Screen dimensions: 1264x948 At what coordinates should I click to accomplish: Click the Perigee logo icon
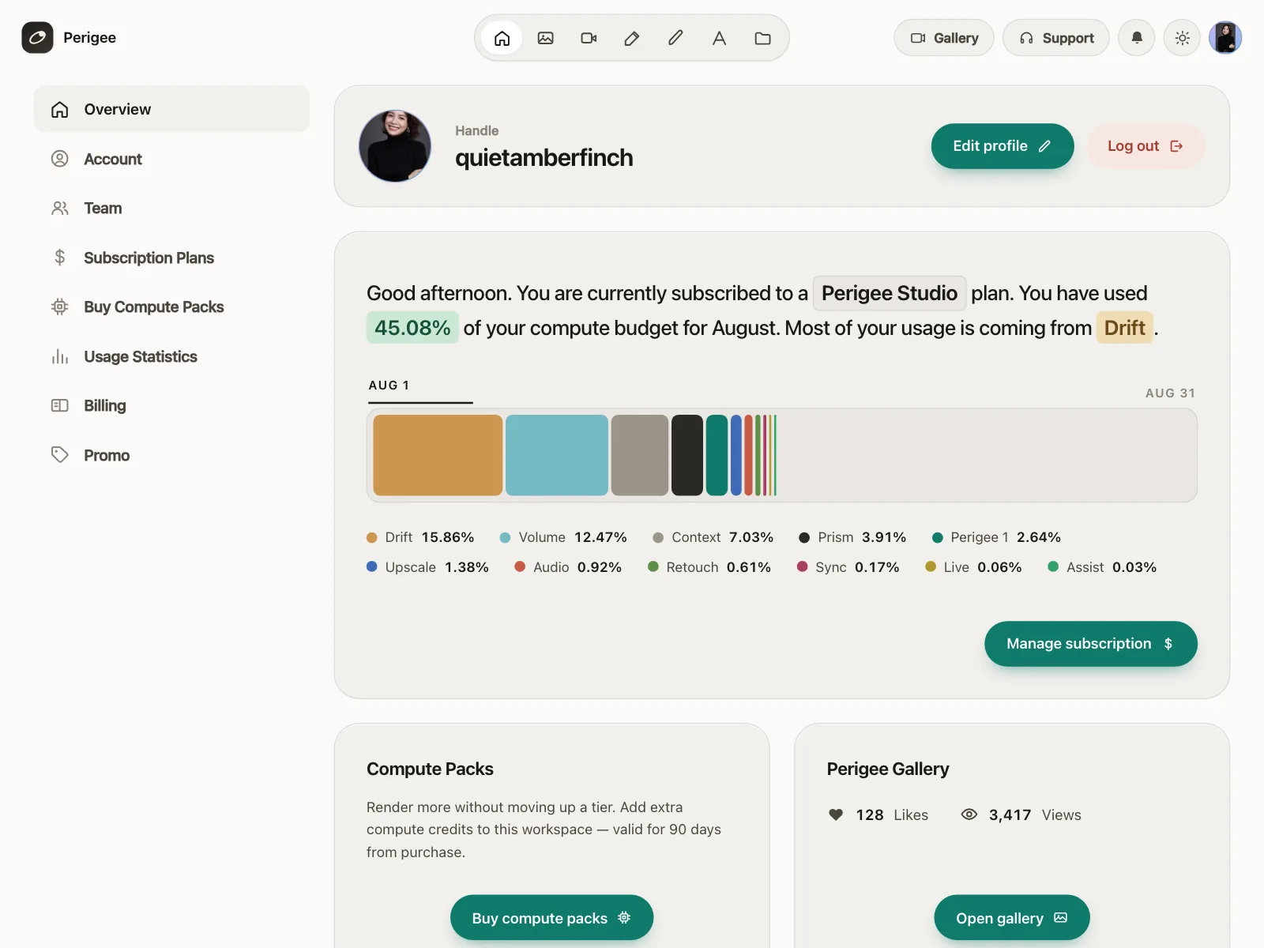[37, 37]
